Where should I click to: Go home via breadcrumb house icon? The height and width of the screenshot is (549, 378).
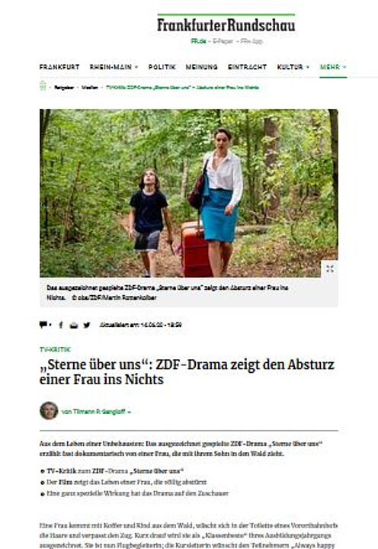[x=43, y=86]
